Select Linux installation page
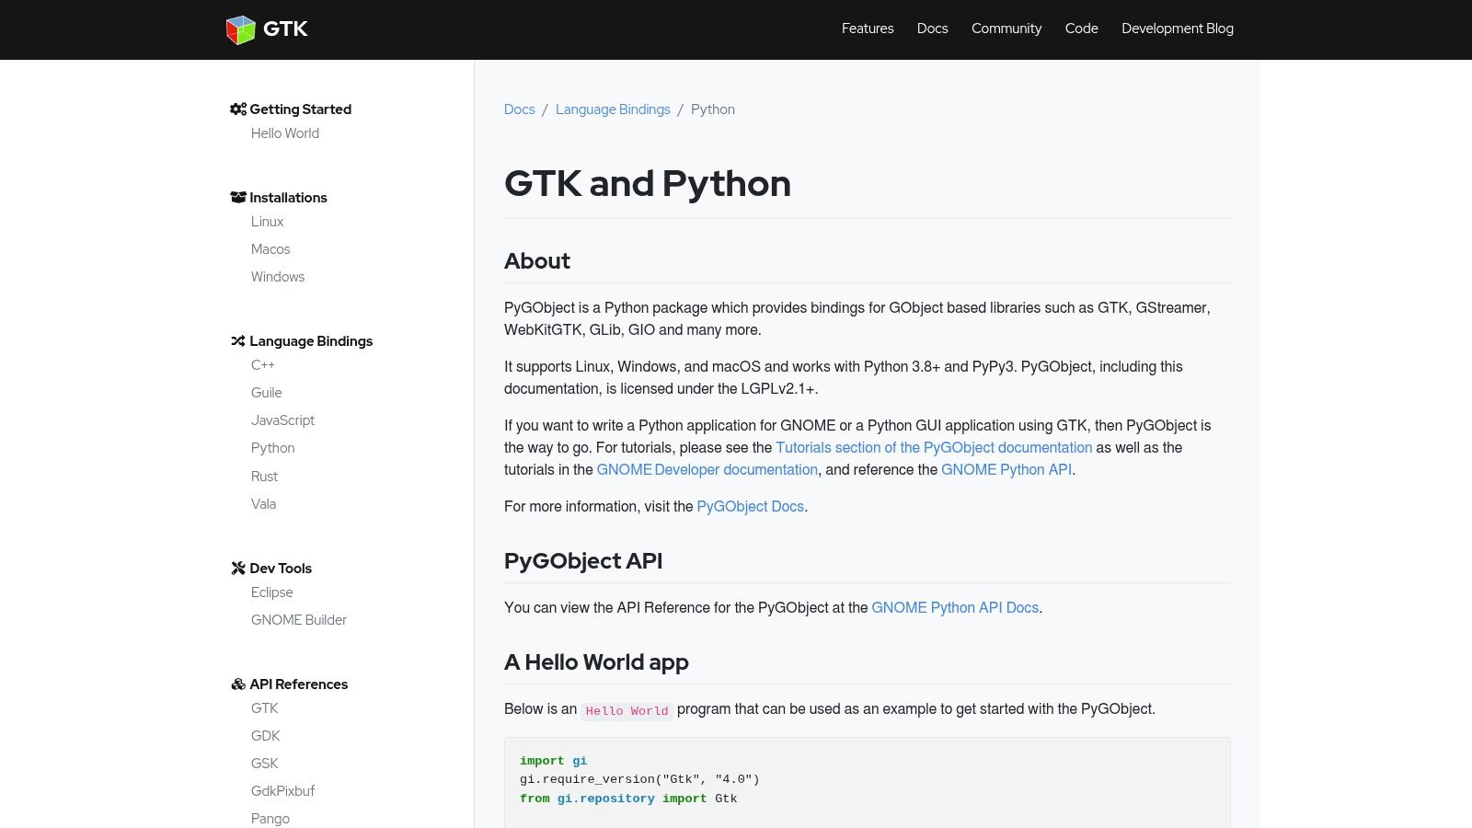Image resolution: width=1472 pixels, height=828 pixels. 267,222
